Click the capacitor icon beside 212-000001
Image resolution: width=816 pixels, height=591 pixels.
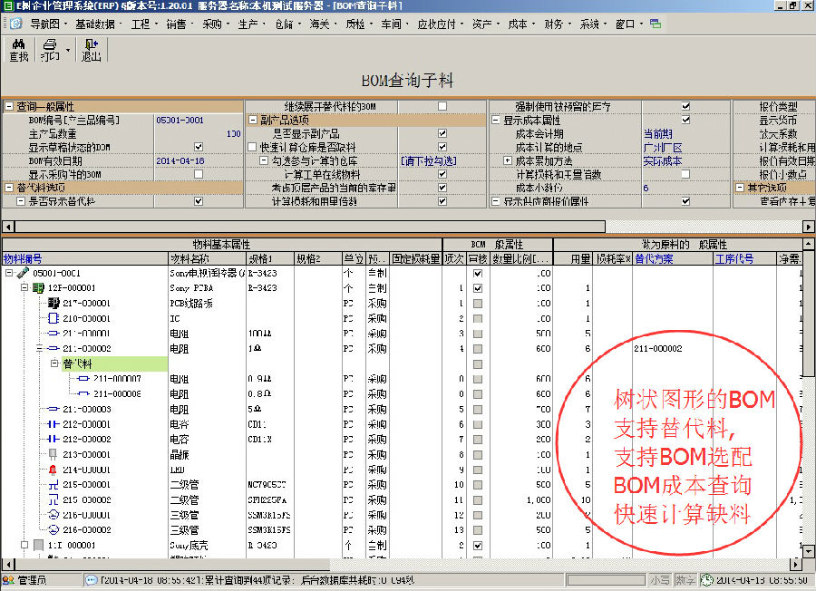tap(52, 424)
